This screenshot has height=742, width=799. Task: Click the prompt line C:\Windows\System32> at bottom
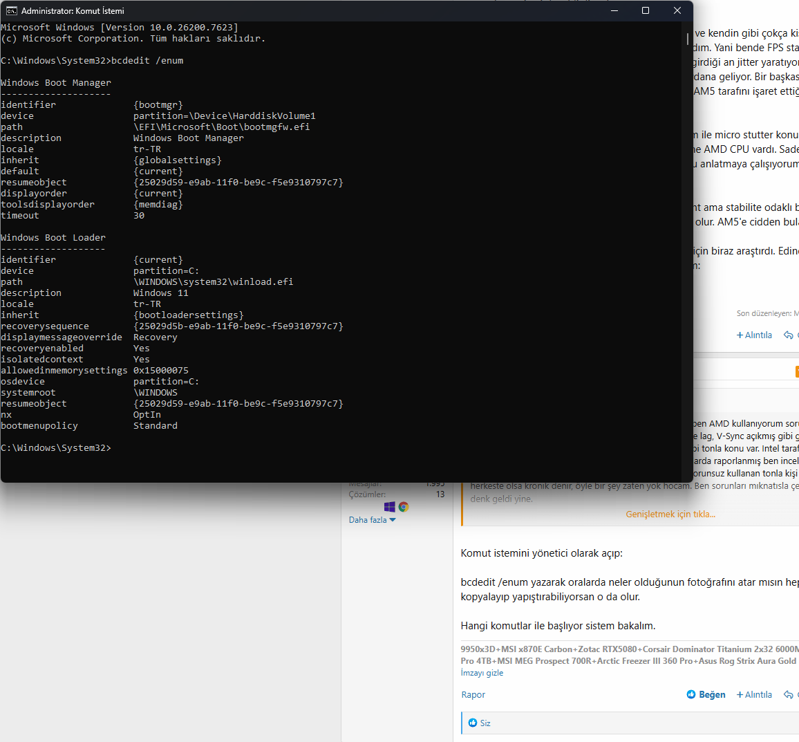(x=55, y=447)
